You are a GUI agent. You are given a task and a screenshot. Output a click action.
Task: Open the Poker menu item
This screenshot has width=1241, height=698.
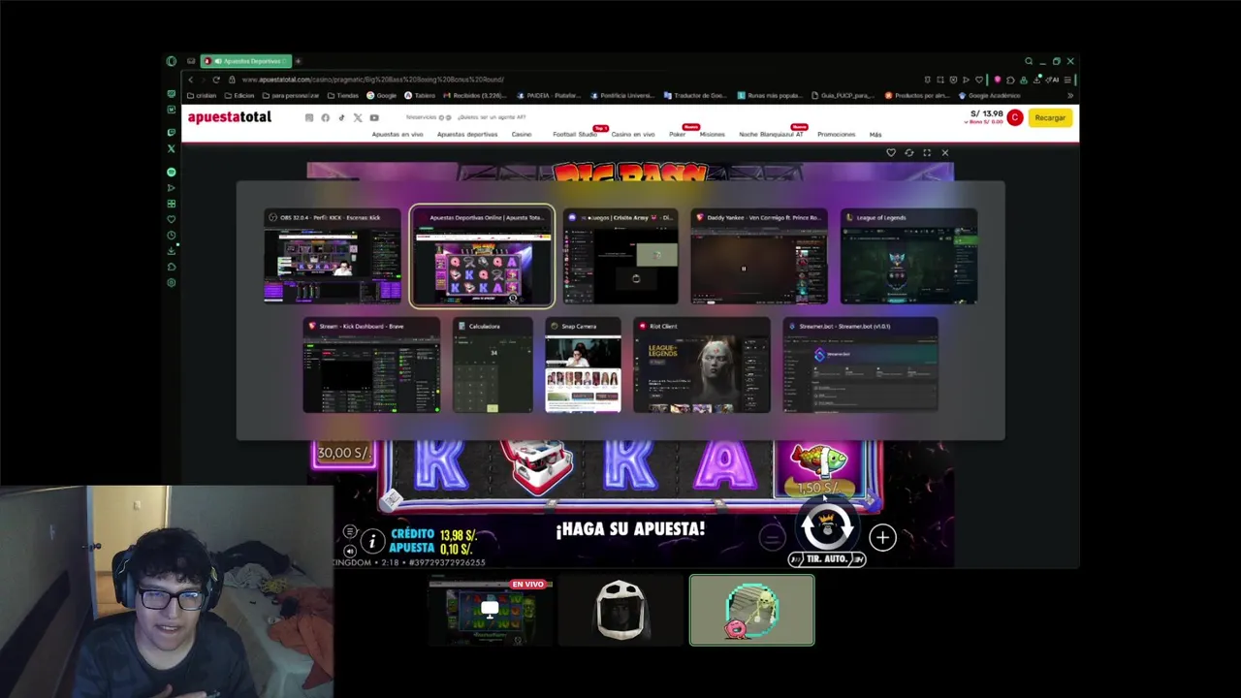pos(677,135)
